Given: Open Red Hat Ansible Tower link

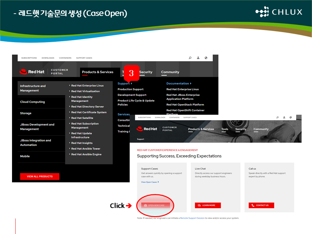Looking at the screenshot, I should (86, 149).
